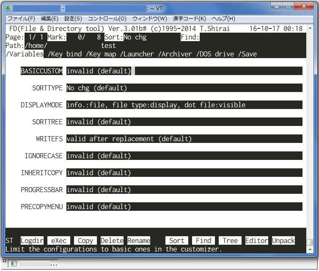Select the SORTTYPE variable label

point(47,88)
